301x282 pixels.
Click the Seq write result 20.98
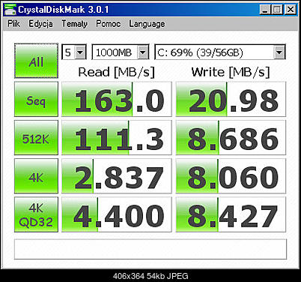(x=231, y=99)
